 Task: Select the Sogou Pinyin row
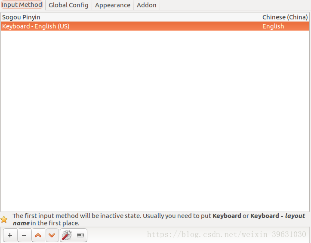[155, 17]
